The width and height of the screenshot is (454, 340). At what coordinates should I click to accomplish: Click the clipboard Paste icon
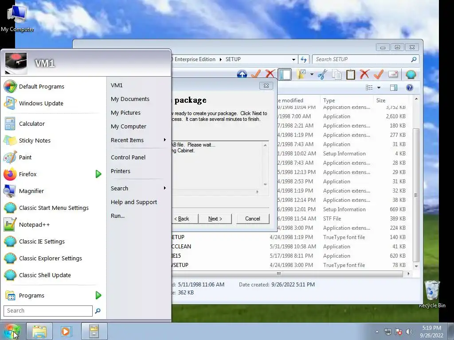point(350,74)
